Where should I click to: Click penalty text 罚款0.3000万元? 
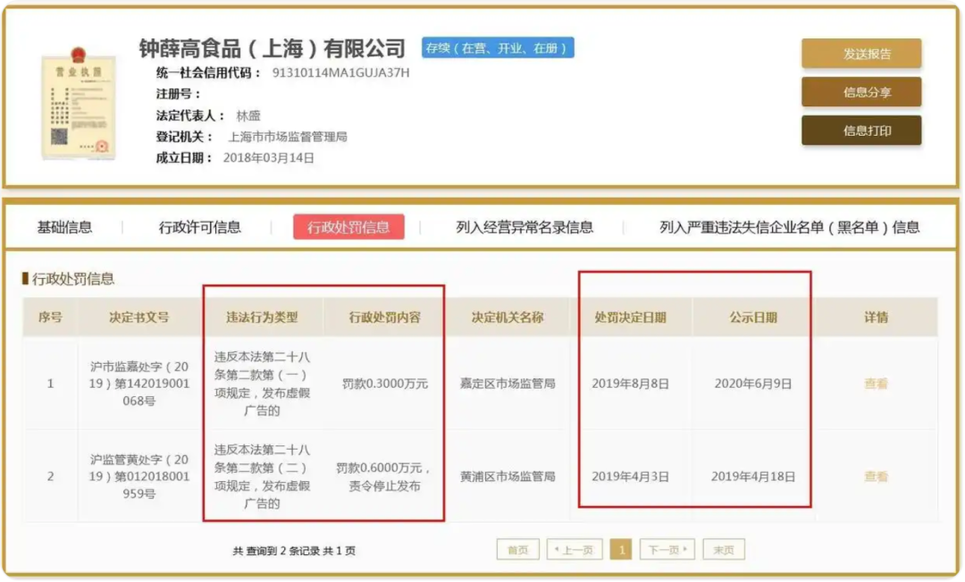coord(384,384)
